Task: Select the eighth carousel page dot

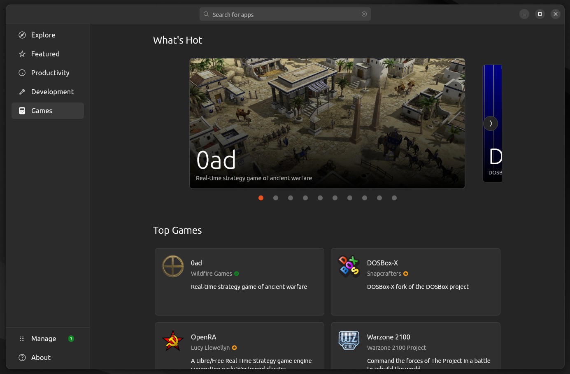Action: pyautogui.click(x=365, y=198)
